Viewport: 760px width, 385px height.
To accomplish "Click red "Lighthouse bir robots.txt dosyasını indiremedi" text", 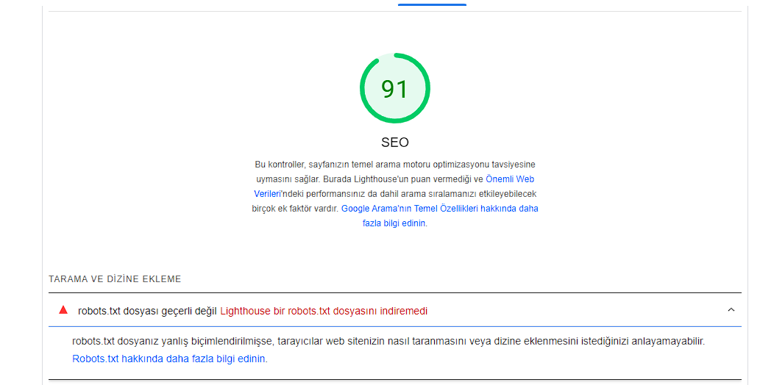I will [324, 311].
